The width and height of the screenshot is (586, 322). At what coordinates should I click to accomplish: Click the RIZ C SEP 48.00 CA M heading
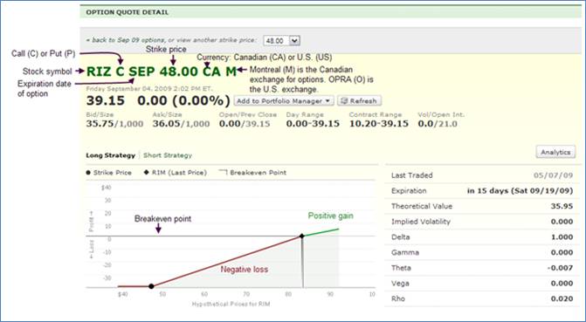tap(162, 71)
